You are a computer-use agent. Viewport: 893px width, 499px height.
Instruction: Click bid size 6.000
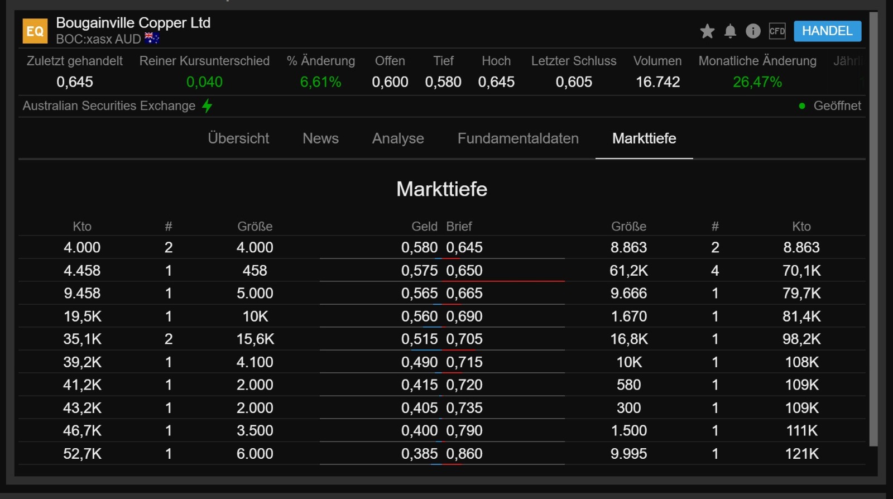click(255, 454)
